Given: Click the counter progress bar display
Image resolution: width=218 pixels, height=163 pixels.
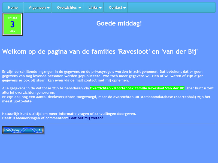Looking at the screenshot, I should tap(23, 130).
